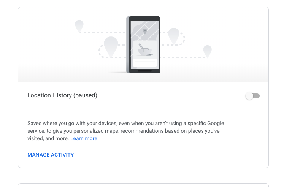Screen dimensions: 292x187
Task: Click the small top-left map pin
Action: point(79,26)
